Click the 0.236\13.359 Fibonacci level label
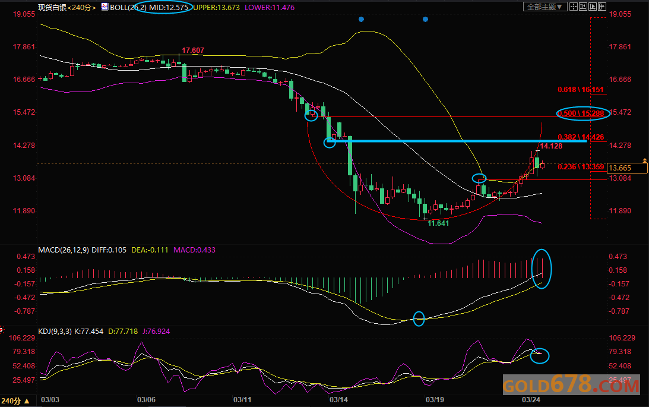Screen dimensions: 649x407 pyautogui.click(x=581, y=167)
